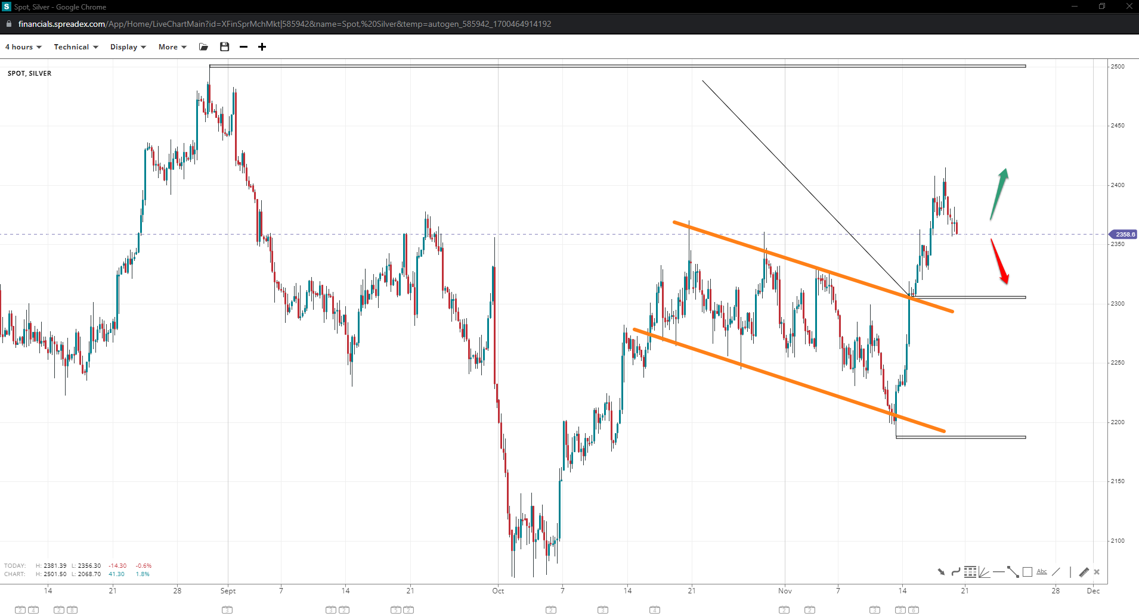Choose the Fibonacci retracement tool

970,572
